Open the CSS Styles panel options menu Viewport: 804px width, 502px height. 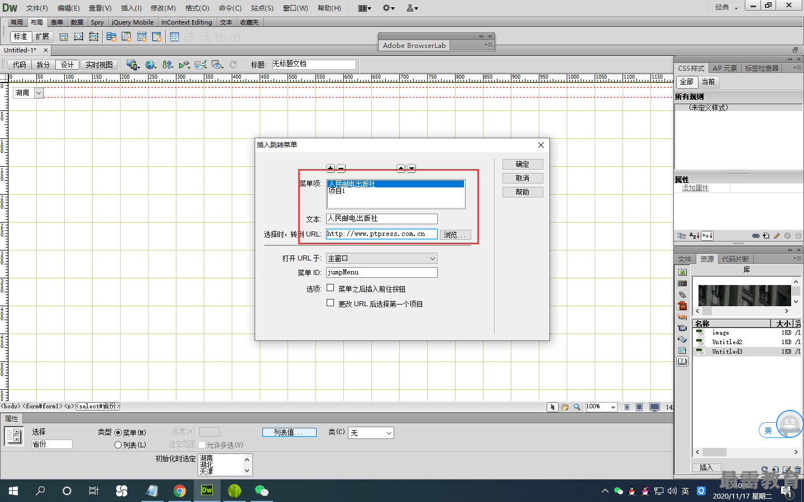tap(797, 67)
